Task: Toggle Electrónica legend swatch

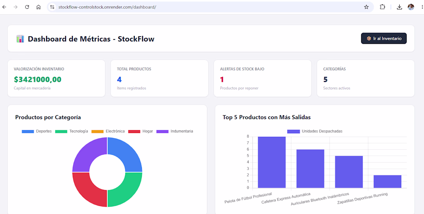Action: point(98,131)
